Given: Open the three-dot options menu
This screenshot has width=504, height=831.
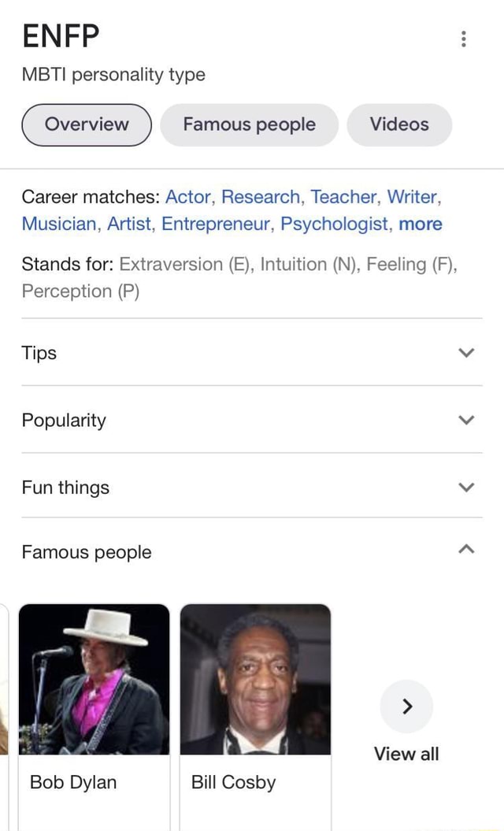Looking at the screenshot, I should (x=463, y=38).
